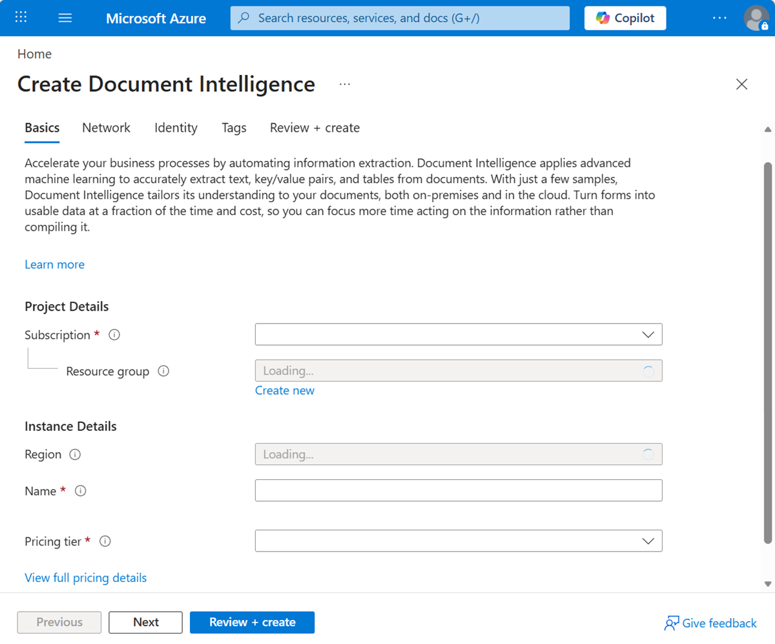The image size is (775, 644).
Task: Expand the Pricing tier dropdown
Action: tap(459, 541)
